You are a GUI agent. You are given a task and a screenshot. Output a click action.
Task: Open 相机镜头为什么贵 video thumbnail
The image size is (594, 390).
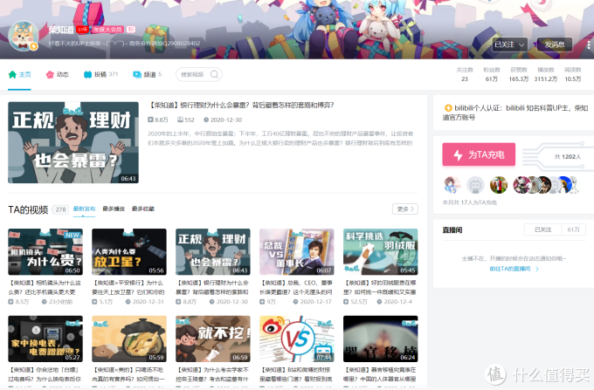(45, 251)
